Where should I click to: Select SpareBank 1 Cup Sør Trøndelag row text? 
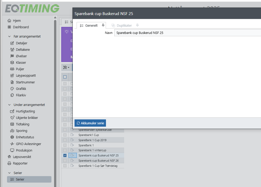(x=98, y=166)
